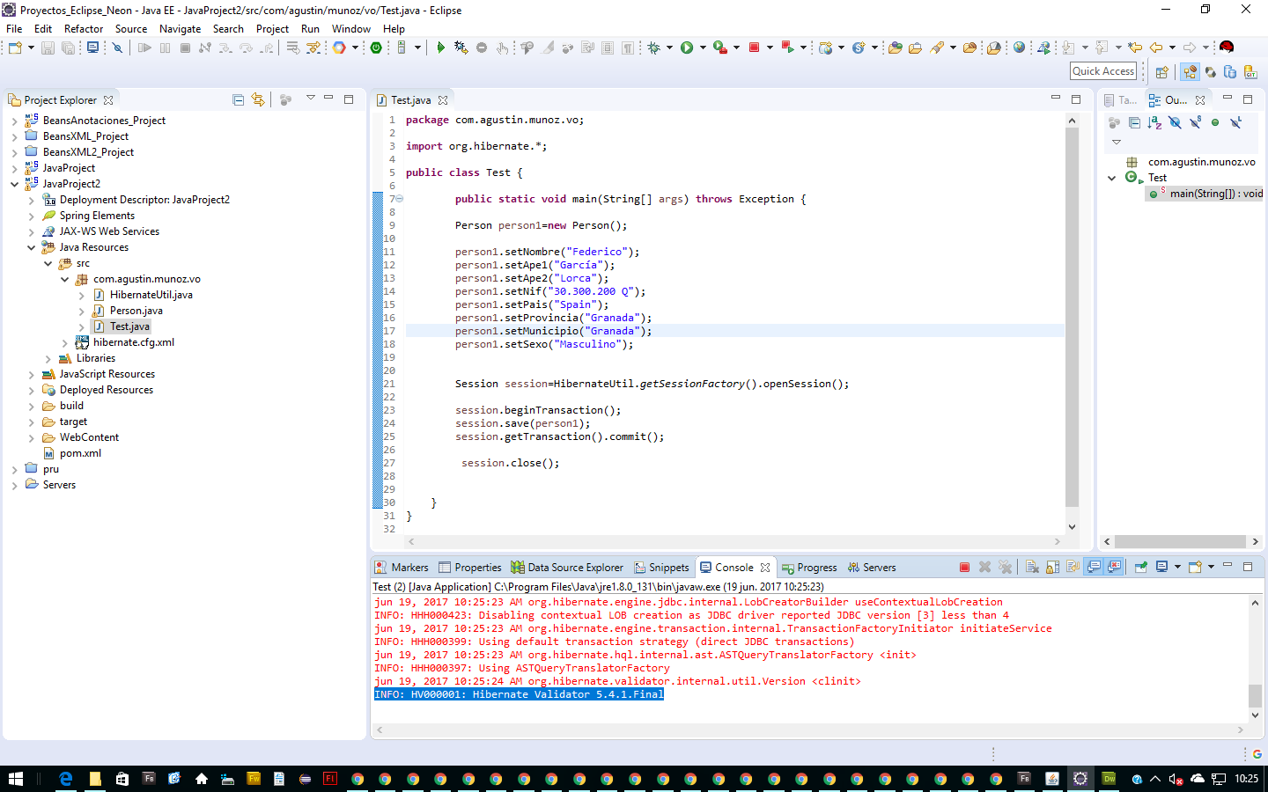Toggle Hide Static Members in Outline
Viewport: 1268px width, 792px height.
1195,122
